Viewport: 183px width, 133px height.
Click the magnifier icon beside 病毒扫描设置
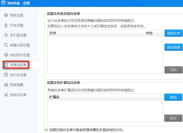point(6,45)
